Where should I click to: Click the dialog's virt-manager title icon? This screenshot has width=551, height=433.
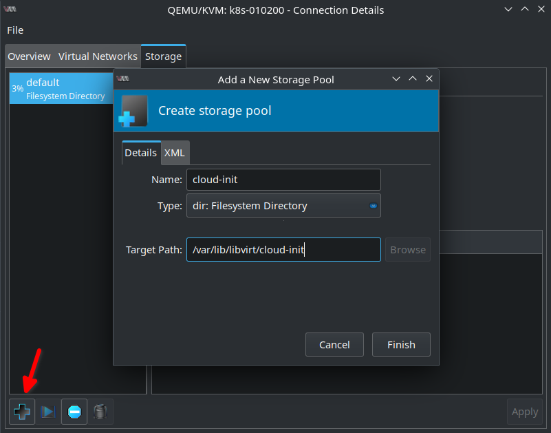[x=122, y=78]
